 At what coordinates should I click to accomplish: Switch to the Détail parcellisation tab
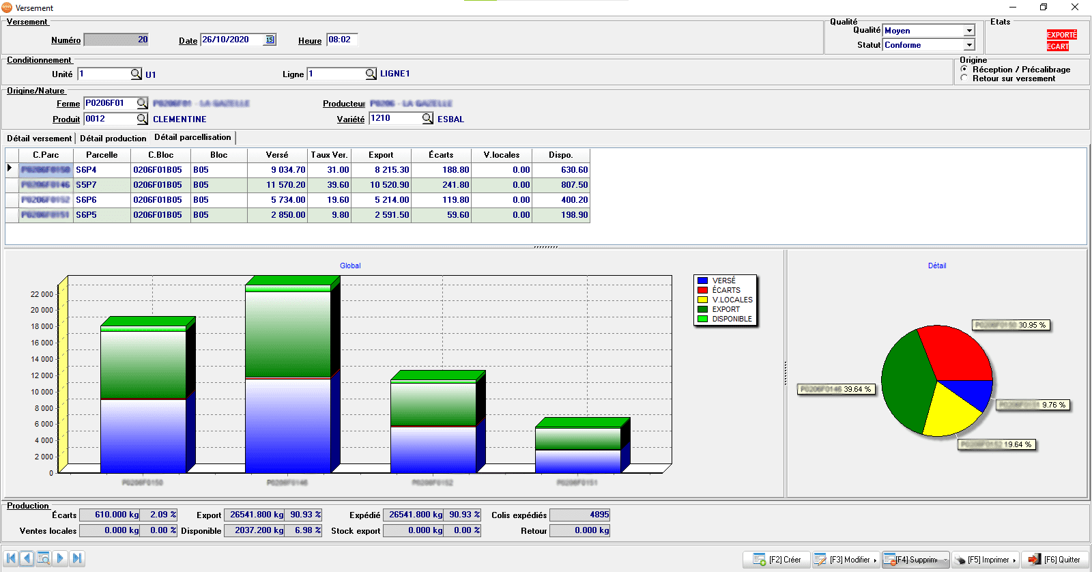coord(192,137)
